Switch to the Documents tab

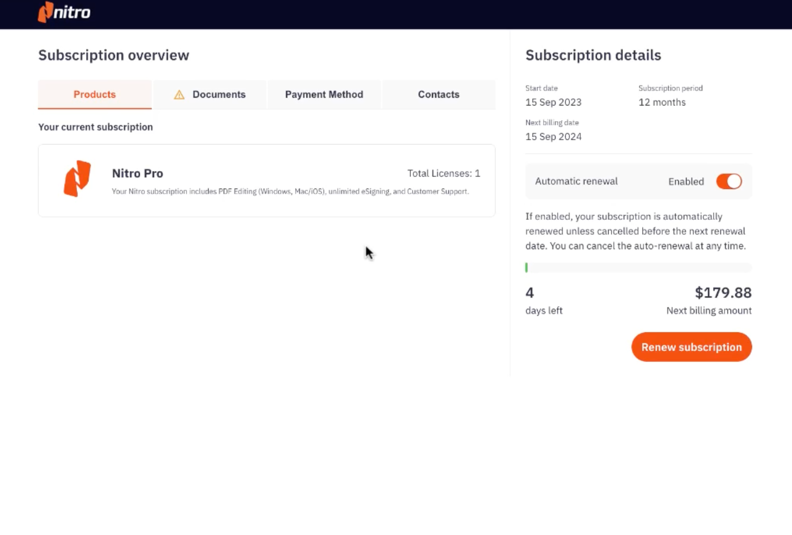pyautogui.click(x=219, y=95)
